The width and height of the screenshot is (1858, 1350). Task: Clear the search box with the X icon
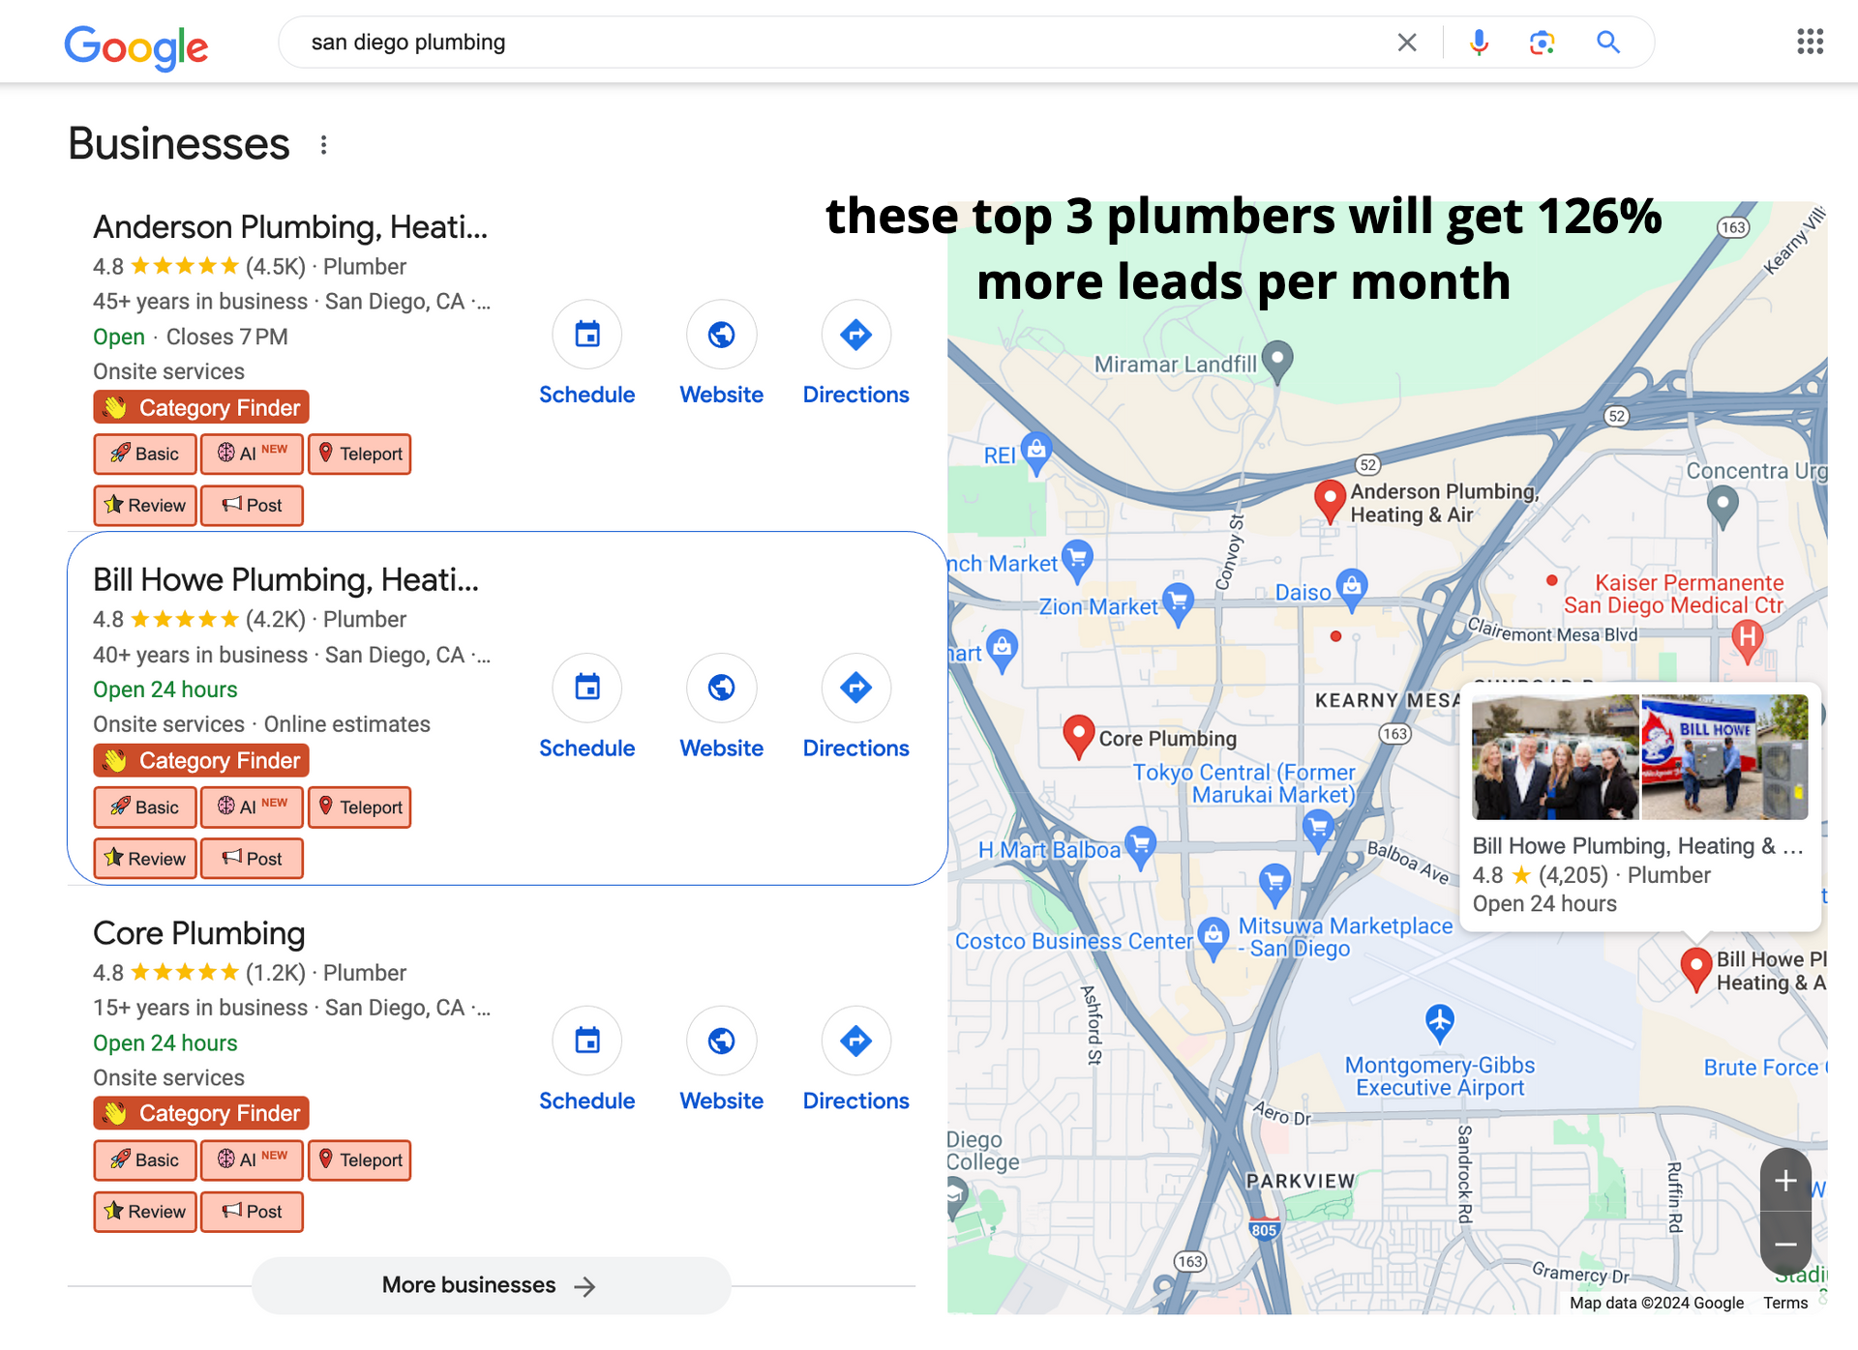[1407, 43]
